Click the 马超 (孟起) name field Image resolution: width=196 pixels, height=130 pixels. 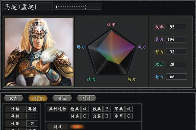coord(28,7)
